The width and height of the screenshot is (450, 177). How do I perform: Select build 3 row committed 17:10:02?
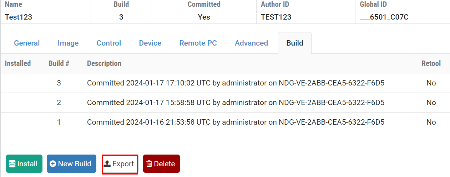(x=236, y=83)
